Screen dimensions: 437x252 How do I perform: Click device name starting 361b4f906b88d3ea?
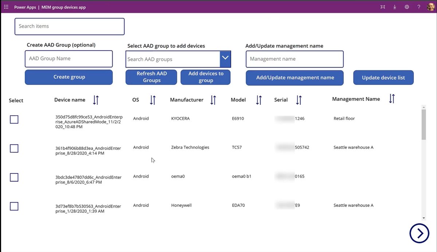click(88, 151)
